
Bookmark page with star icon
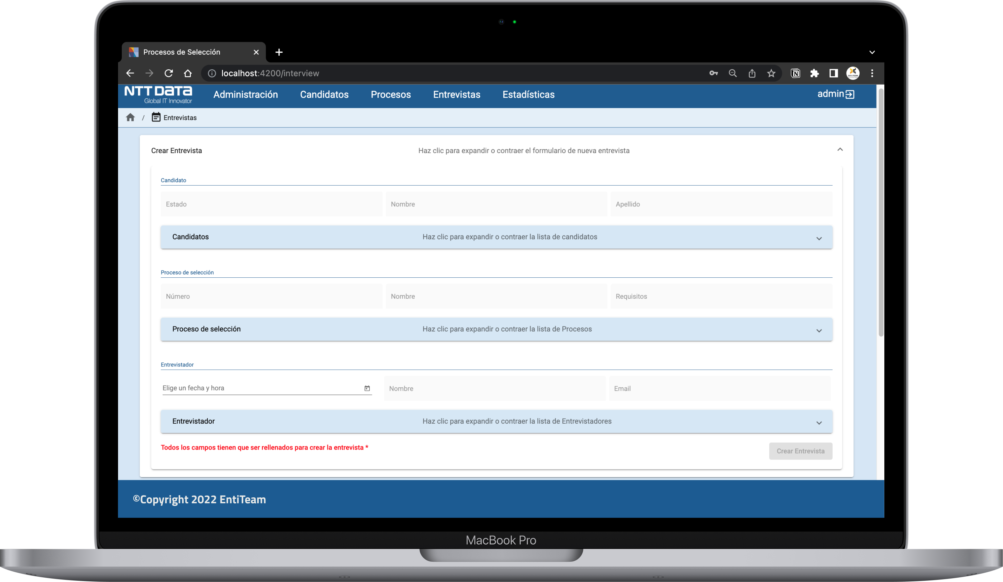771,73
